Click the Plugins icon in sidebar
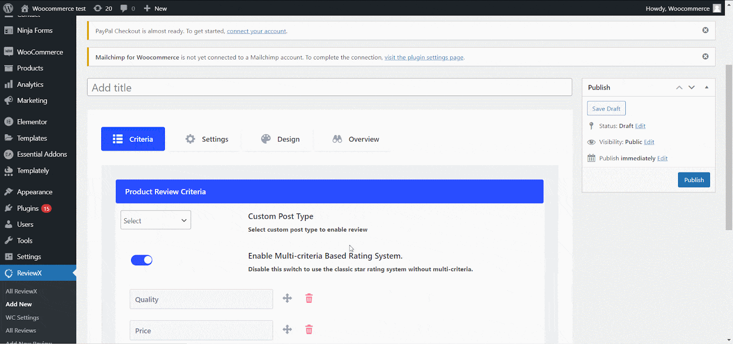Viewport: 733px width, 344px height. tap(8, 208)
